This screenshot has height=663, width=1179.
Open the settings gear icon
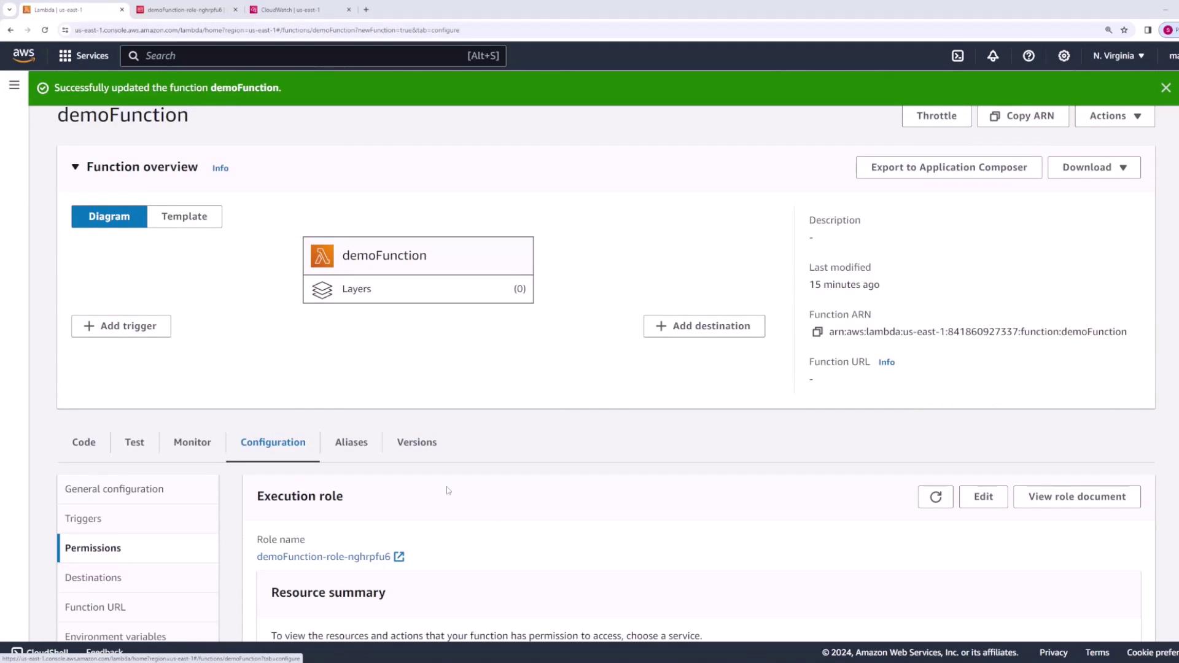click(1064, 56)
